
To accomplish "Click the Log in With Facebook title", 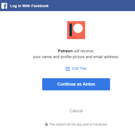I will pyautogui.click(x=29, y=6).
